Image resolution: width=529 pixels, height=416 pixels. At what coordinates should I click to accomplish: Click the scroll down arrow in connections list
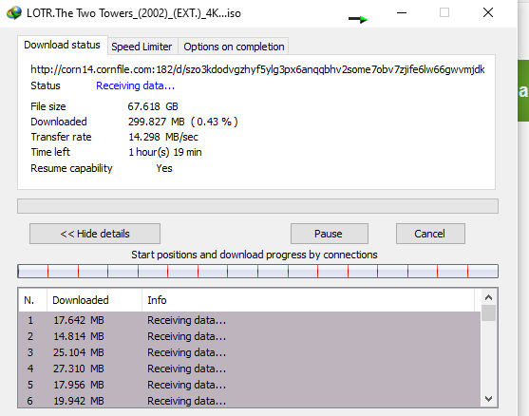point(488,399)
